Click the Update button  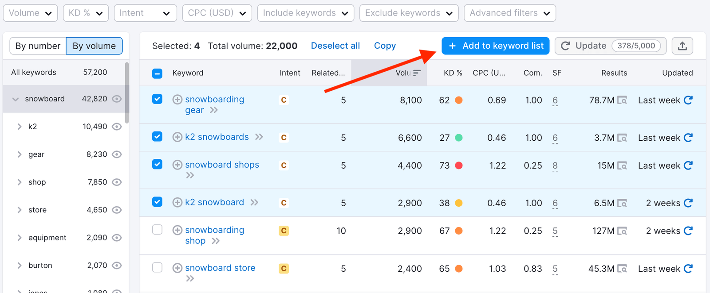tap(611, 46)
